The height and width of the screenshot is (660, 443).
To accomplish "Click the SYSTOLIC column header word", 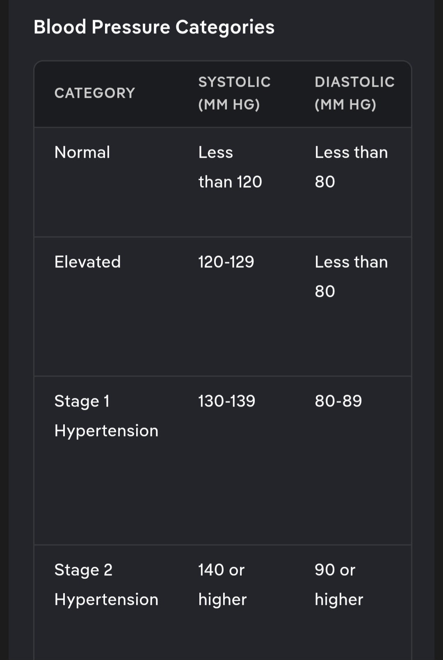I will pos(235,82).
